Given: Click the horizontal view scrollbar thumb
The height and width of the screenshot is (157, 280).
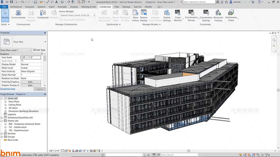Looking at the screenshot, I should pyautogui.click(x=188, y=151).
